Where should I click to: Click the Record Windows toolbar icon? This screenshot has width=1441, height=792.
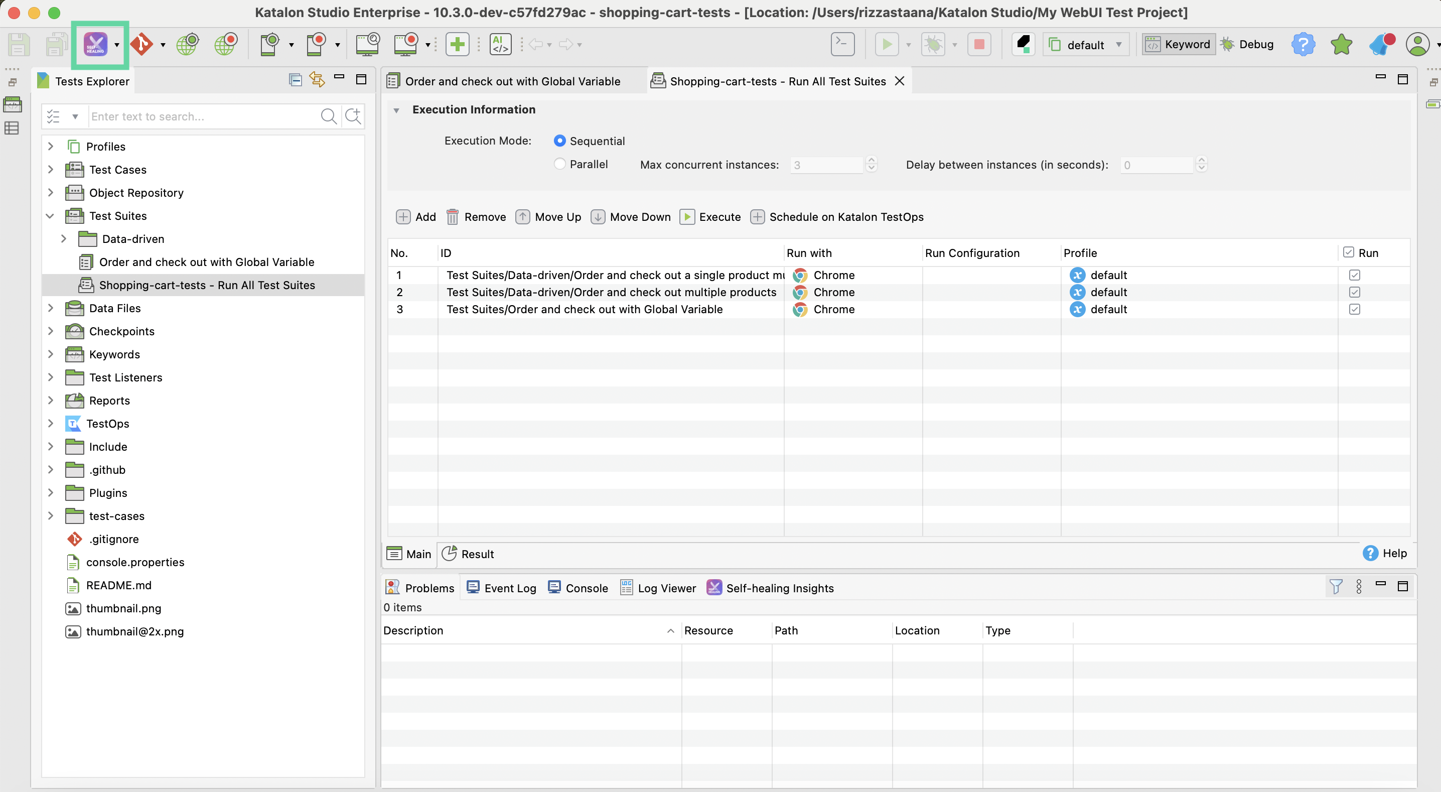406,44
